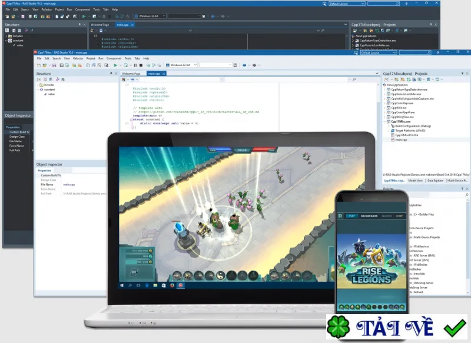Switch to Data Explorer tab below Projects panel

pos(435,181)
